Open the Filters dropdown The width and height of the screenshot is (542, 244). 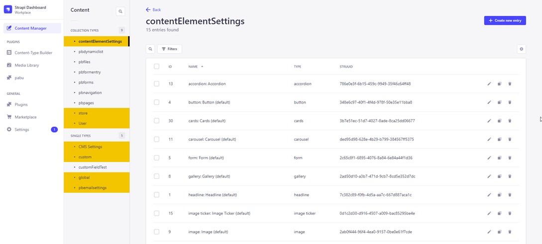pos(169,49)
